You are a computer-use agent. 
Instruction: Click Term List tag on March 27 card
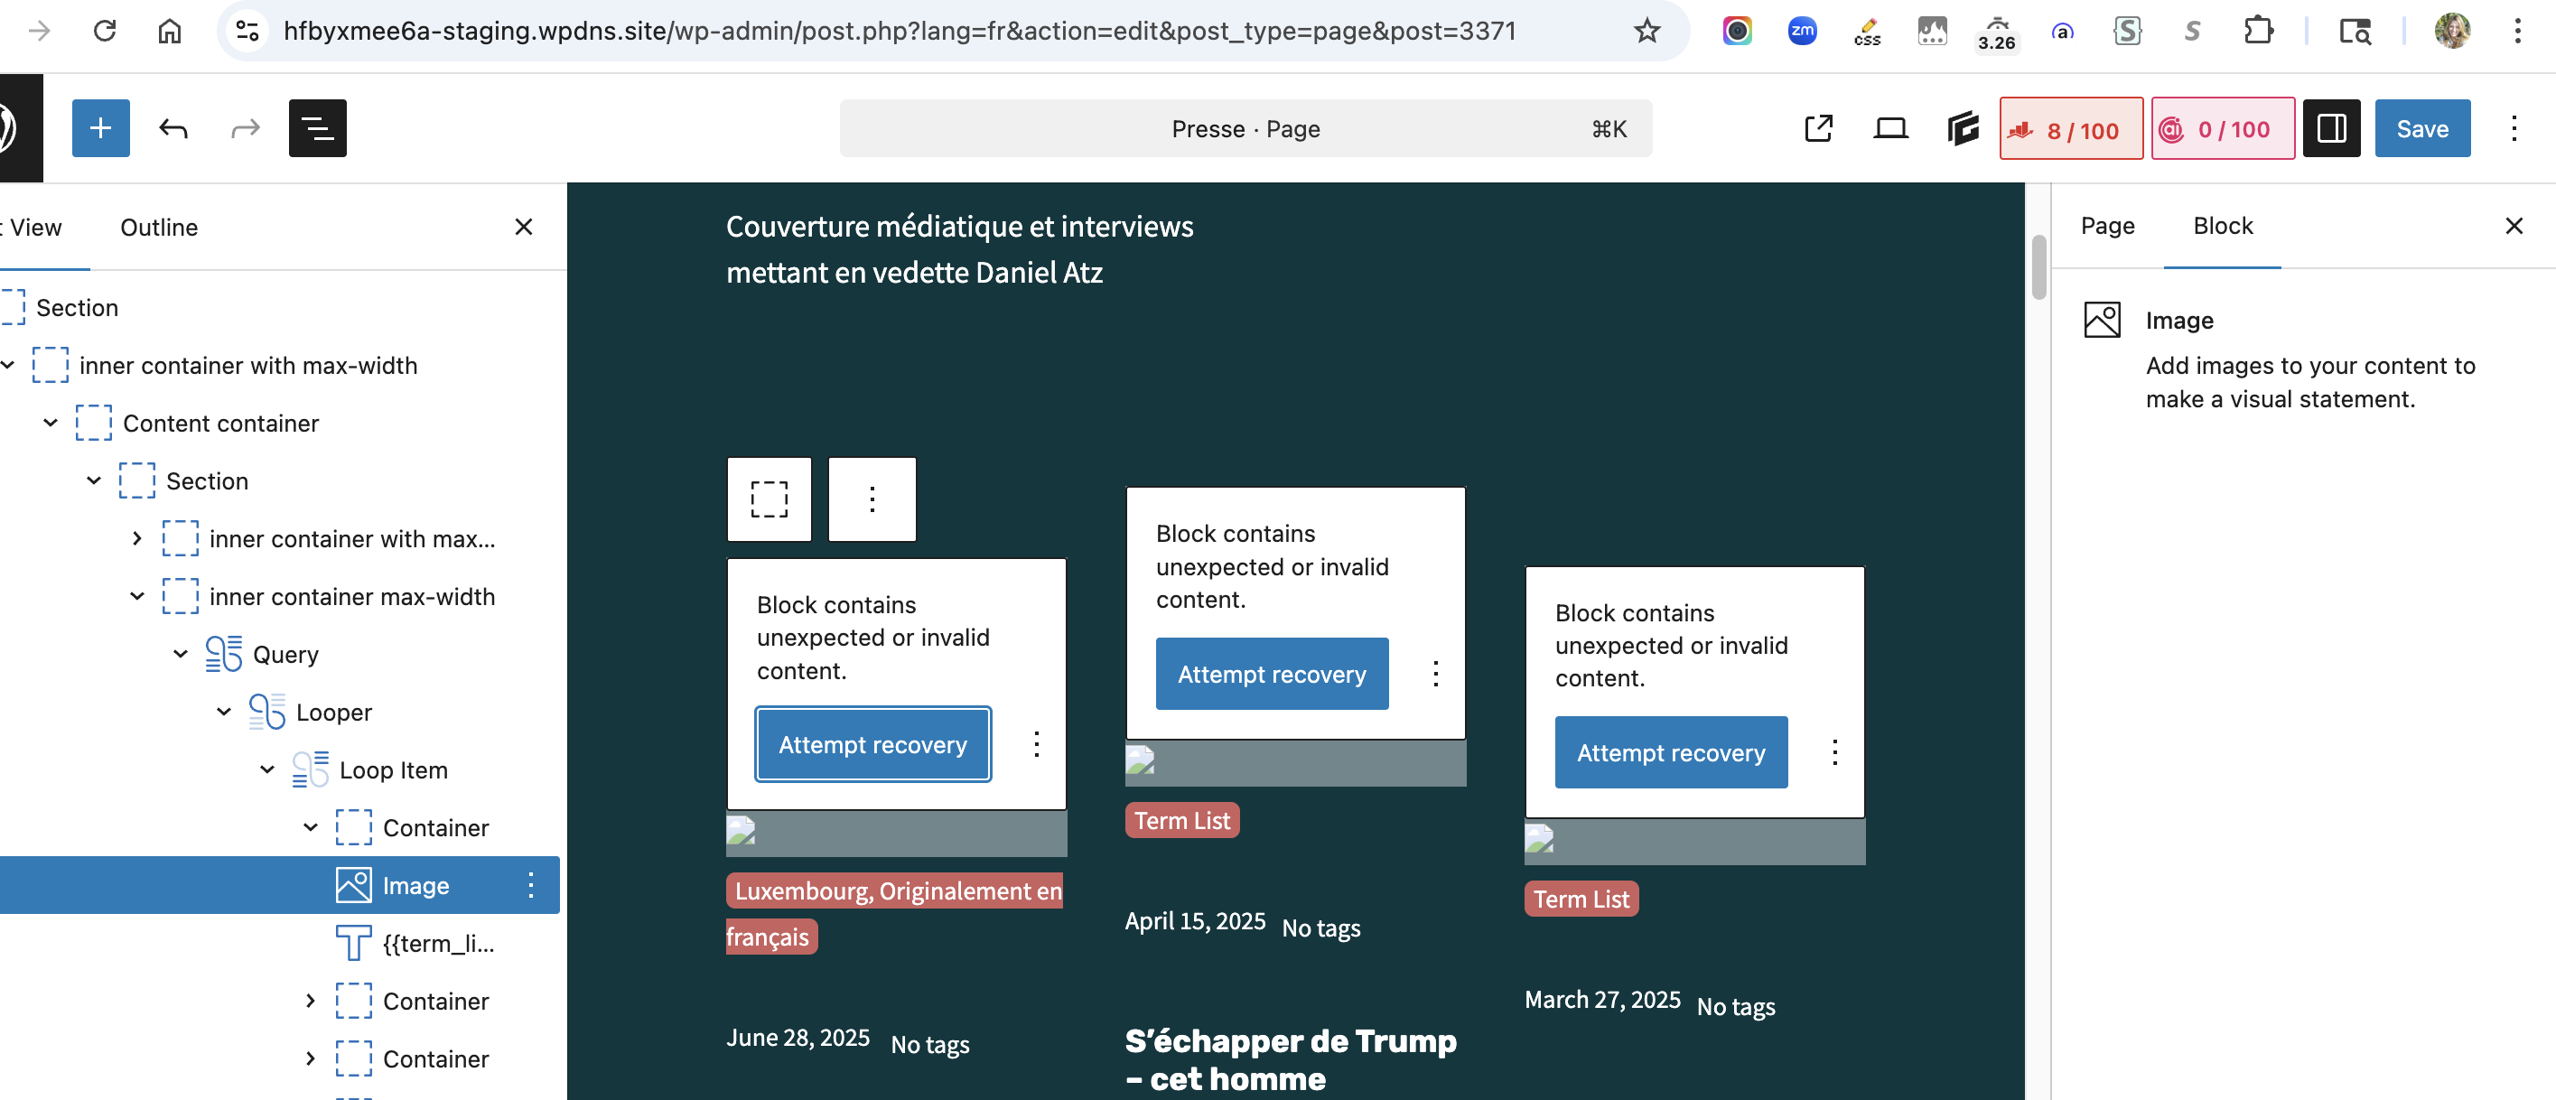[1581, 899]
